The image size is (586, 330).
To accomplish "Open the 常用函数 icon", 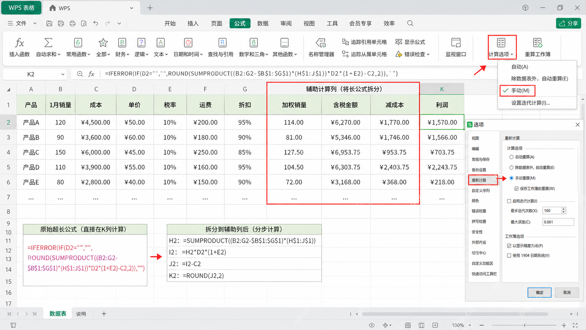I will click(x=78, y=43).
